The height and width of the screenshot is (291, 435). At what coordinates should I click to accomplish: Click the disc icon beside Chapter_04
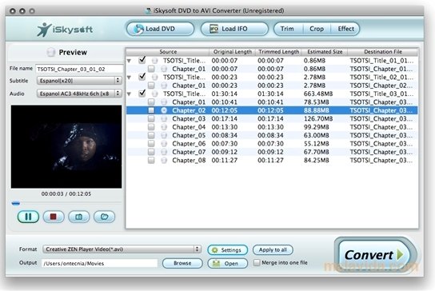(164, 127)
